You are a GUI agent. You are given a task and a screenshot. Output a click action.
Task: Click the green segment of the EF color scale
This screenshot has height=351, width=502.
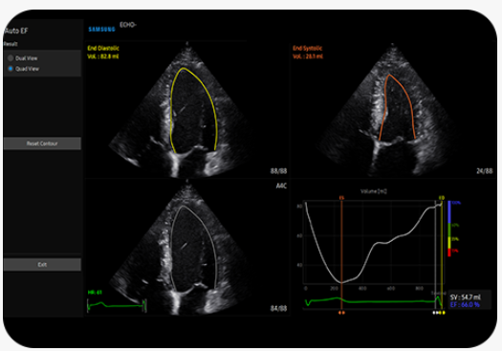click(x=449, y=230)
